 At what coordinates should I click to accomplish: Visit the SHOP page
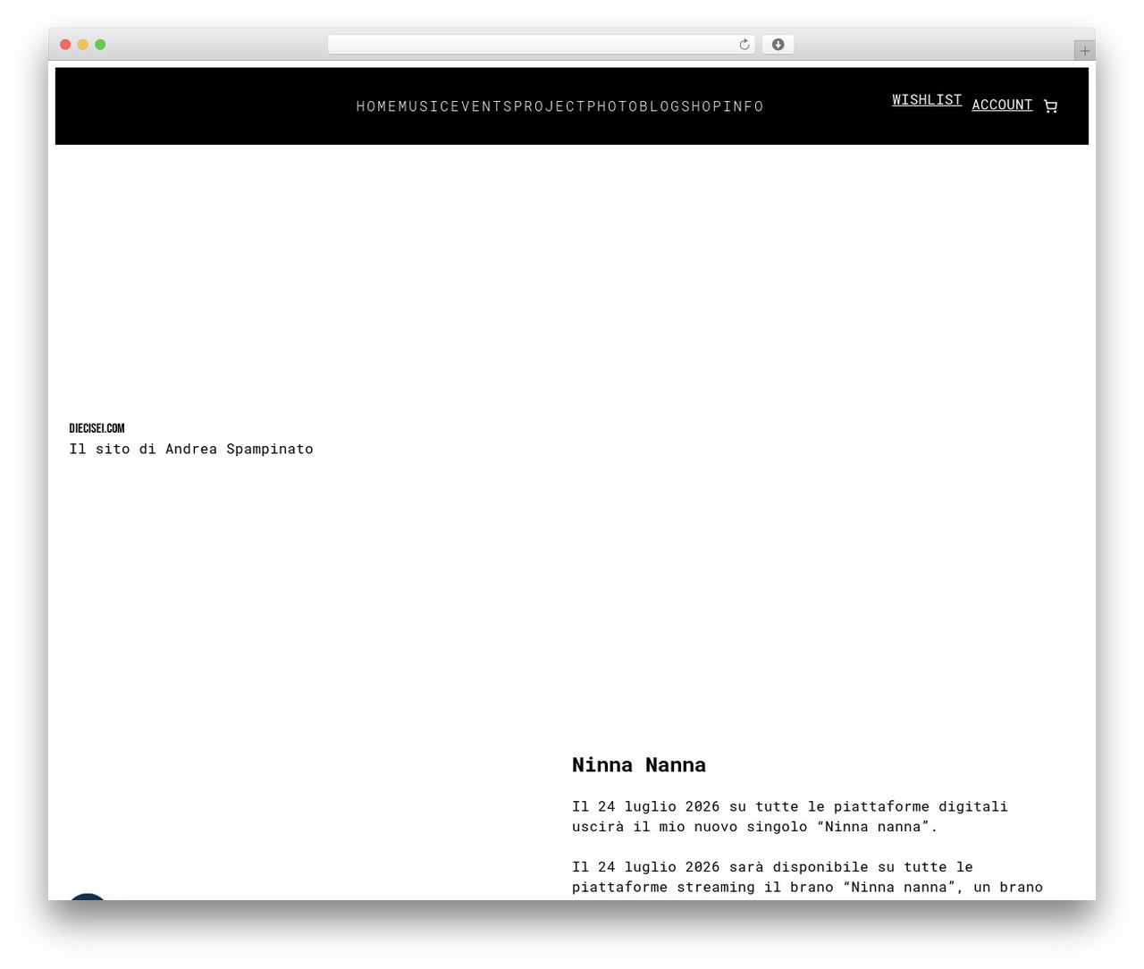(x=702, y=106)
